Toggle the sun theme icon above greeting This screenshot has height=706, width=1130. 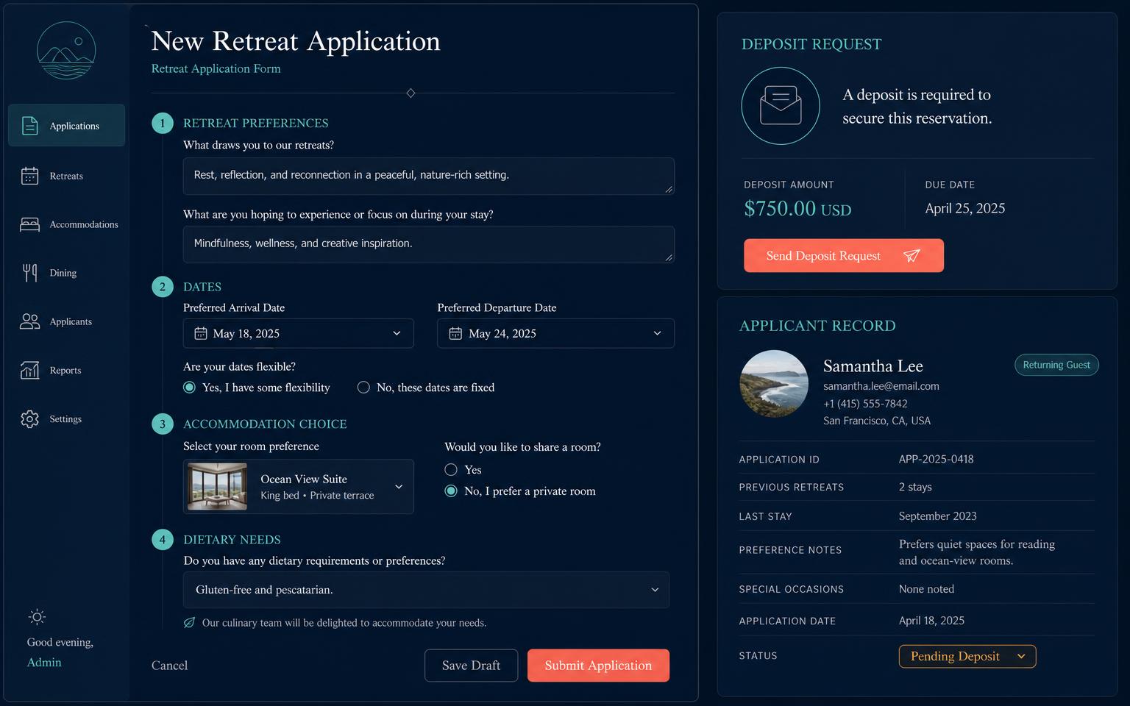37,616
